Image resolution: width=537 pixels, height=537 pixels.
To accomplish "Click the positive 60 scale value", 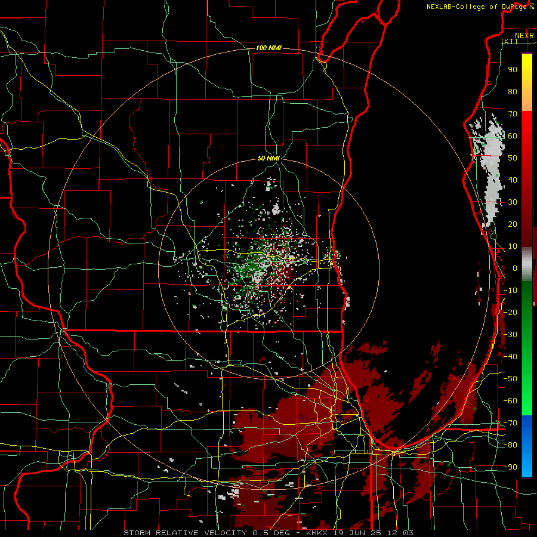I will (x=513, y=136).
